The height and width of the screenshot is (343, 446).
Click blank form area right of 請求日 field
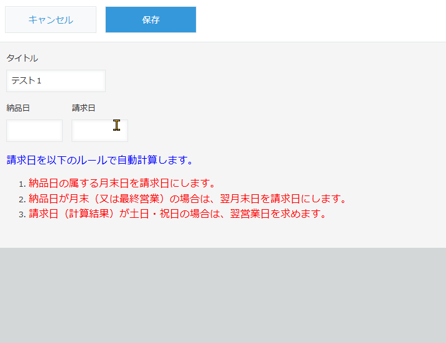click(280, 131)
